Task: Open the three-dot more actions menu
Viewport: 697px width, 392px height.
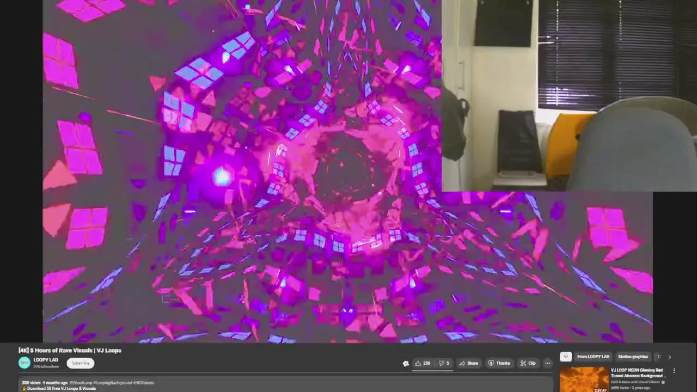Action: pos(548,363)
